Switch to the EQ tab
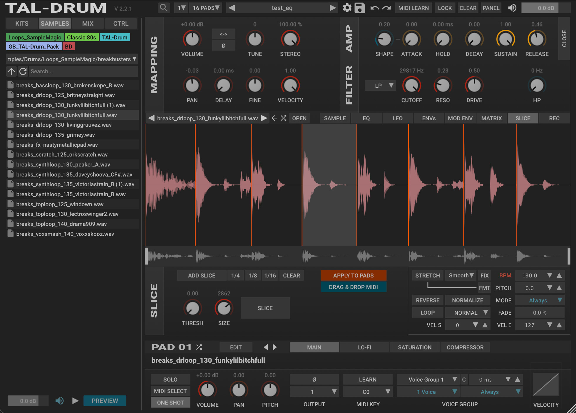576x413 pixels. tap(366, 118)
